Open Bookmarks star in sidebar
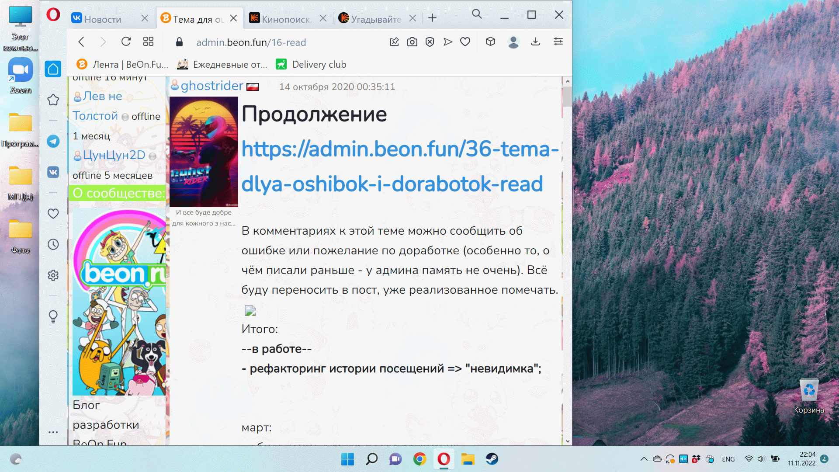 [x=53, y=100]
